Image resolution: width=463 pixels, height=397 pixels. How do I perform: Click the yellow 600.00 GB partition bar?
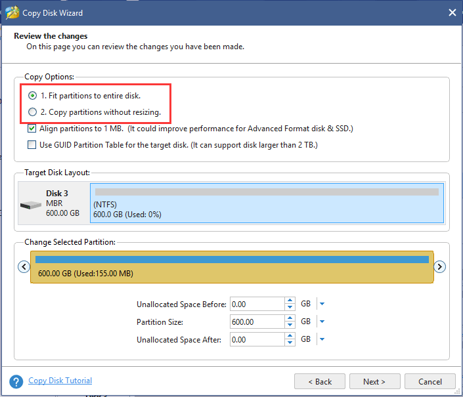point(232,267)
